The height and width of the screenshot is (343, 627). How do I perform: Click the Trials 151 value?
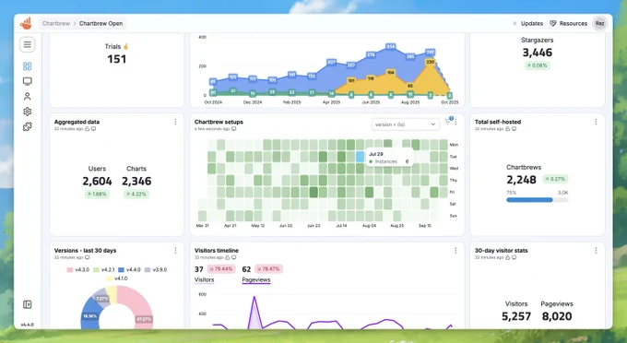116,59
